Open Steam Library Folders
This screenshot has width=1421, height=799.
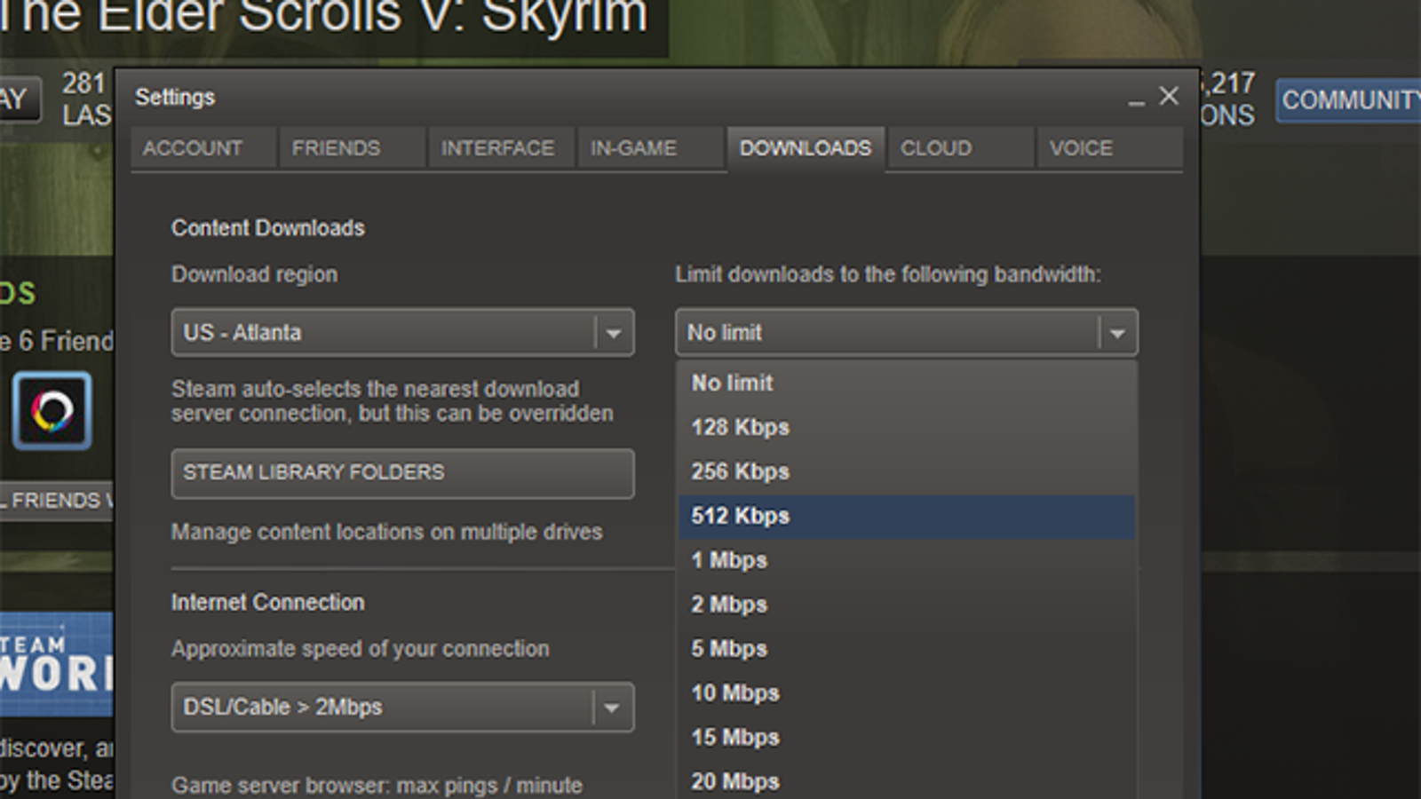click(402, 473)
